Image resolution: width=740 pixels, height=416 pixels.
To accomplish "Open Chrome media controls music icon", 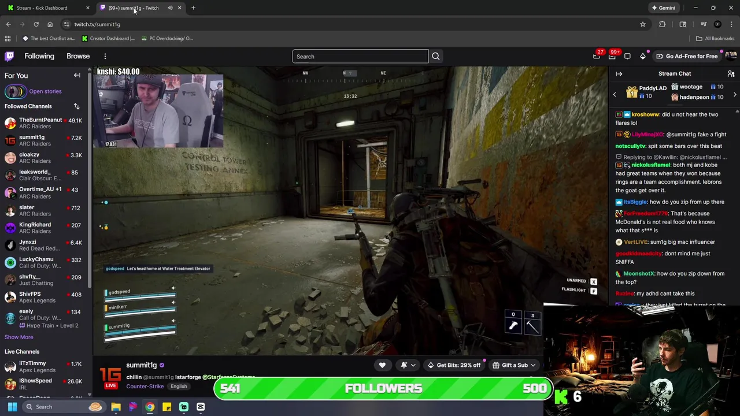I will [704, 24].
